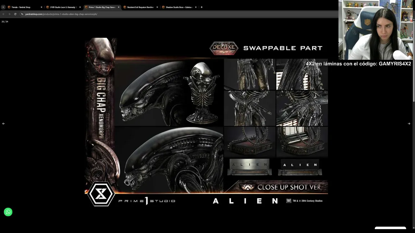Click the 26 / 34 image counter

[x=5, y=22]
